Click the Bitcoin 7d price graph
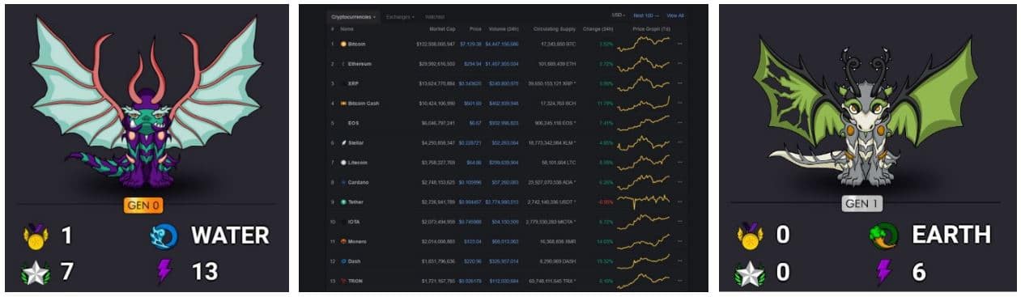This screenshot has width=1021, height=297. click(644, 44)
